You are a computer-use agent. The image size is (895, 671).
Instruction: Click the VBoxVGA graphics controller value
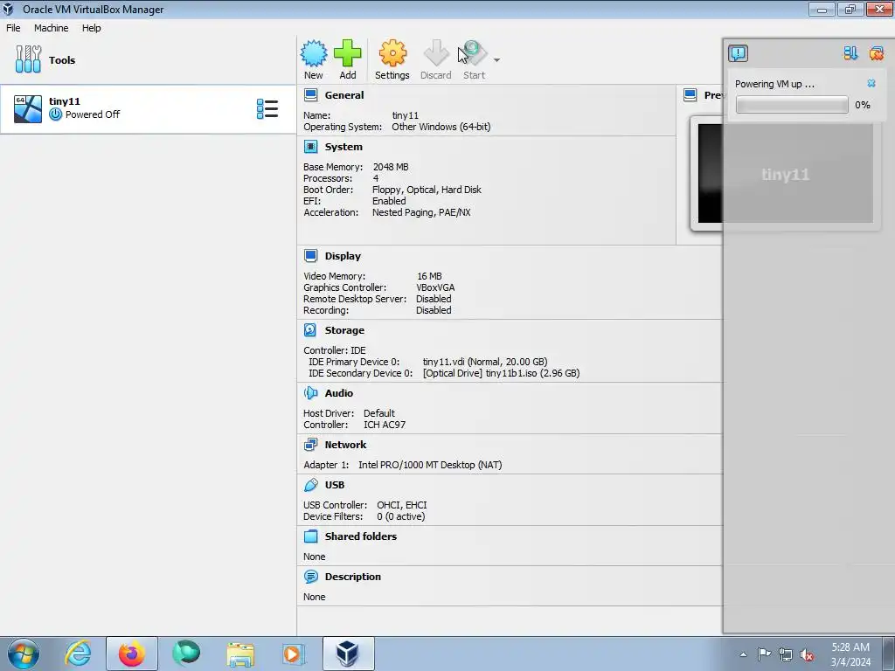[x=435, y=287]
